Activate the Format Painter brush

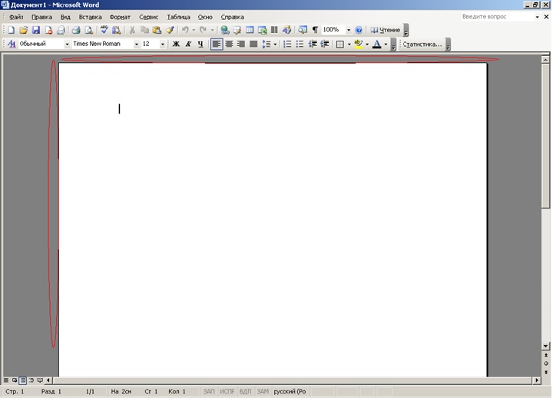click(x=170, y=30)
